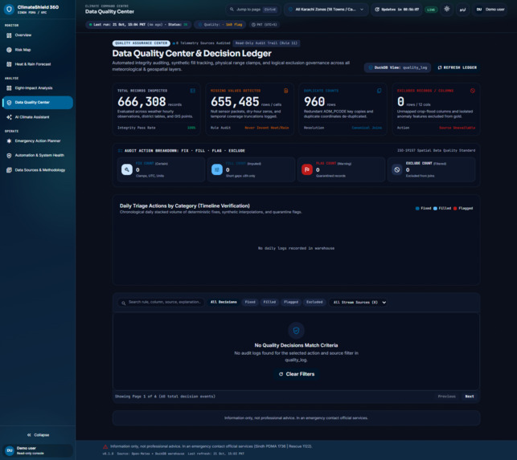Select the Filled filter chip
Screen dimensions: 517x460
pos(269,303)
